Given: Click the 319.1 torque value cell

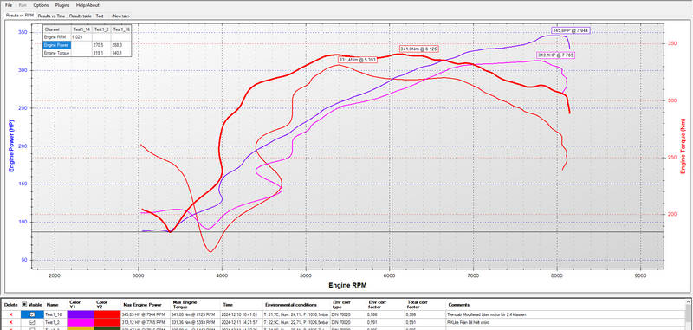Looking at the screenshot, I should pyautogui.click(x=101, y=53).
